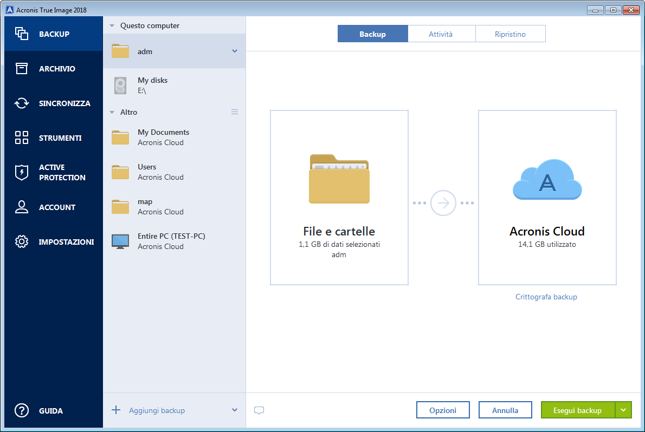Viewport: 645px width, 432px height.
Task: Select the File e cartelle source title
Action: 339,231
